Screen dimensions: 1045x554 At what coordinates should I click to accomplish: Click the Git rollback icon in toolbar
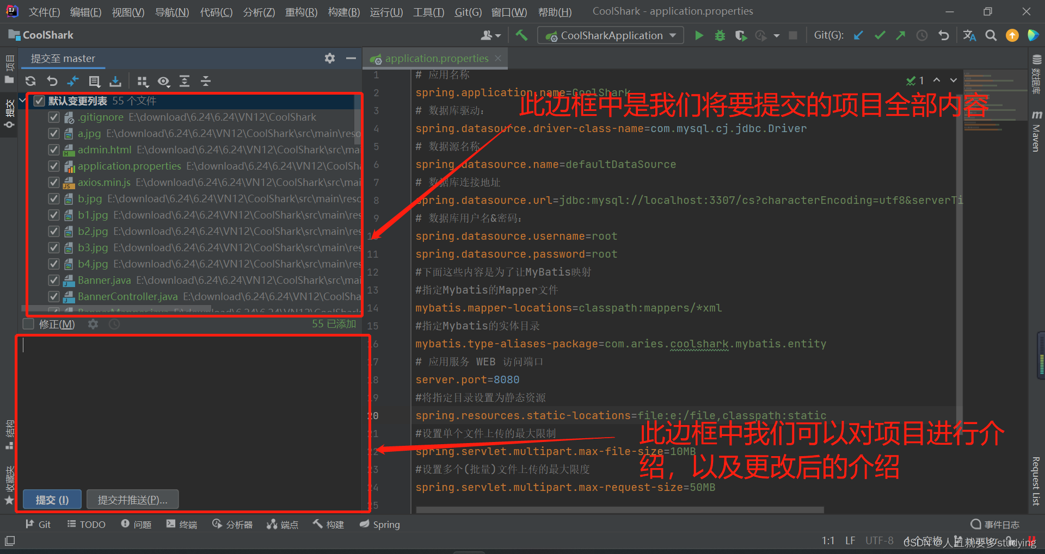[x=943, y=35]
